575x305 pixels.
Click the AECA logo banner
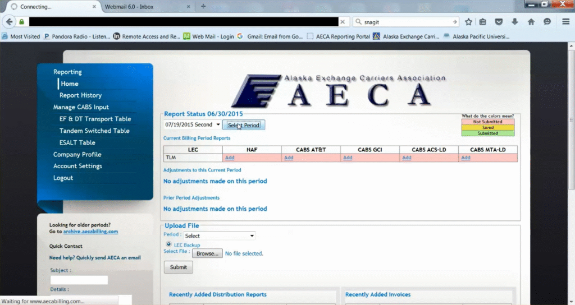339,90
